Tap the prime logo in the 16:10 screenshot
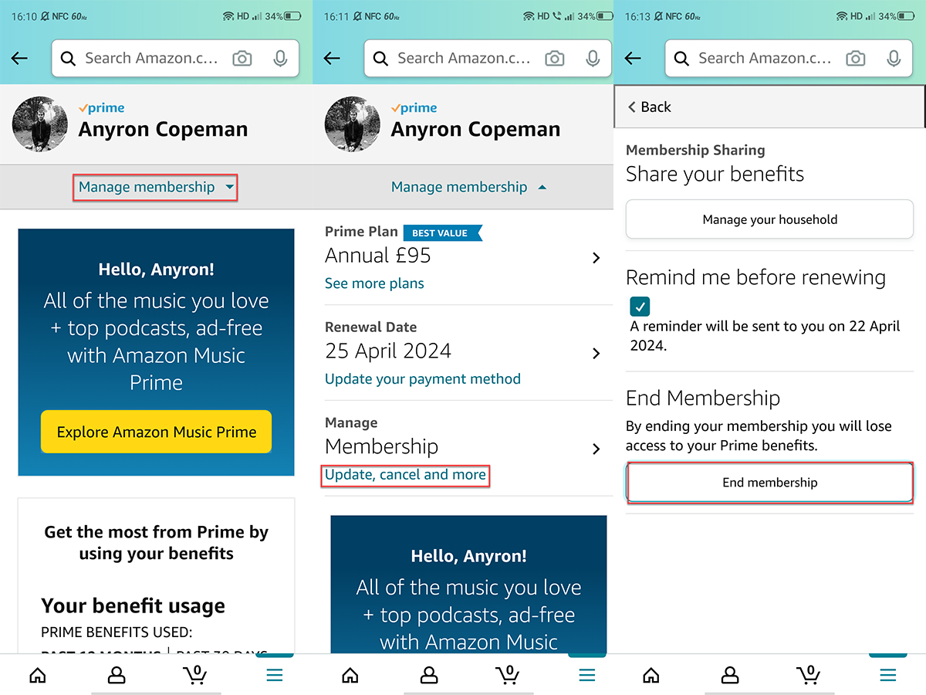The height and width of the screenshot is (695, 926). 102,108
